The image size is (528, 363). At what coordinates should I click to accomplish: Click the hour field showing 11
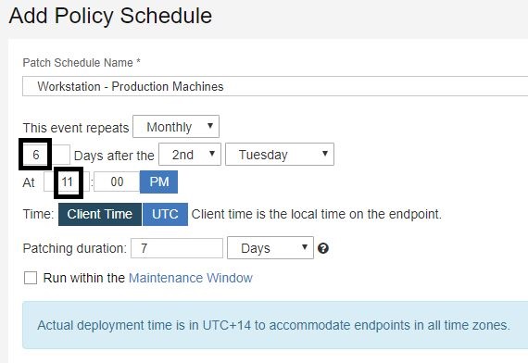click(67, 181)
